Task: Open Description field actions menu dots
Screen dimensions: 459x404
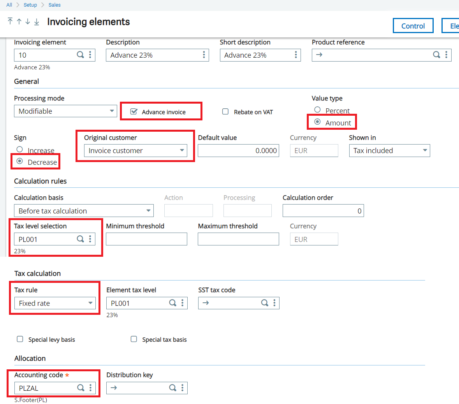Action: point(204,55)
